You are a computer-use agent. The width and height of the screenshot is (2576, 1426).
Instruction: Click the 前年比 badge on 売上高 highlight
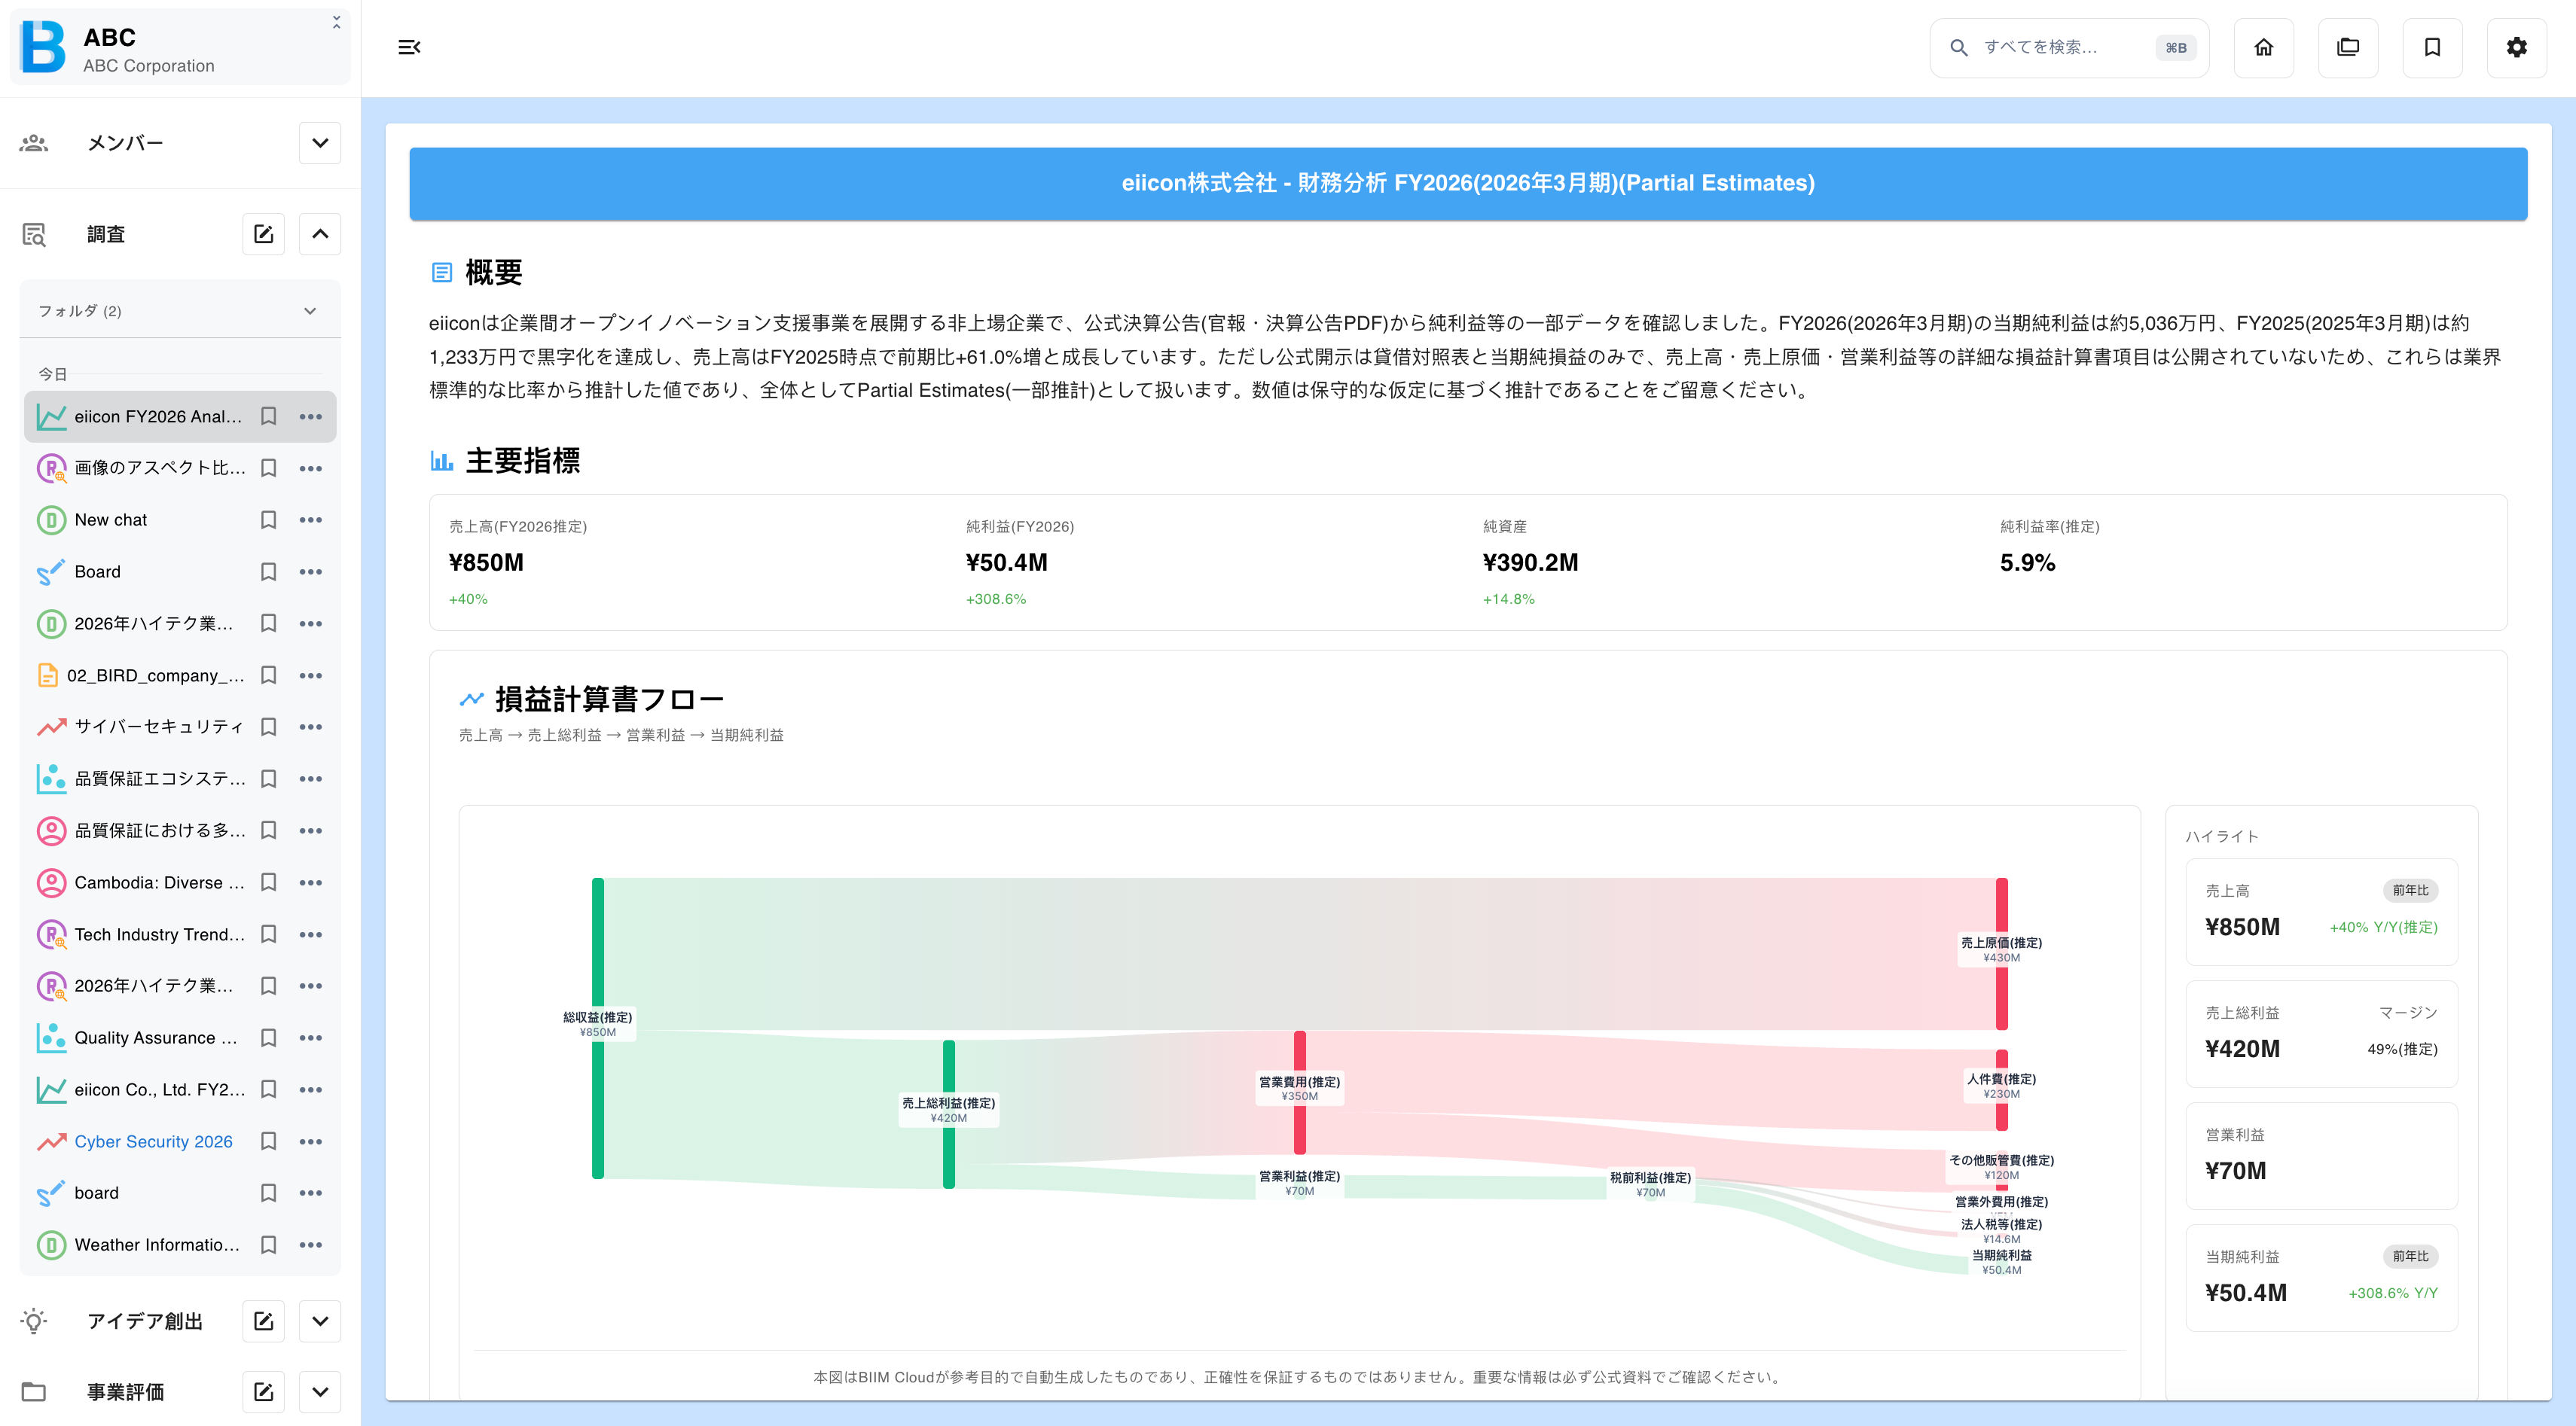pyautogui.click(x=2410, y=889)
